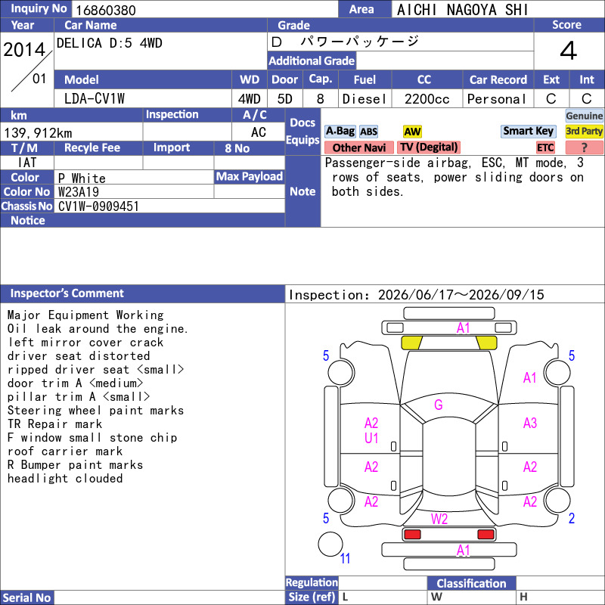Select the Max Payload label
This screenshot has width=605, height=605.
click(250, 176)
